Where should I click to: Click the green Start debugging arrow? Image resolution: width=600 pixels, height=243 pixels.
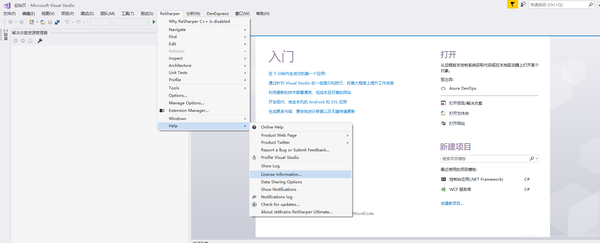point(154,22)
